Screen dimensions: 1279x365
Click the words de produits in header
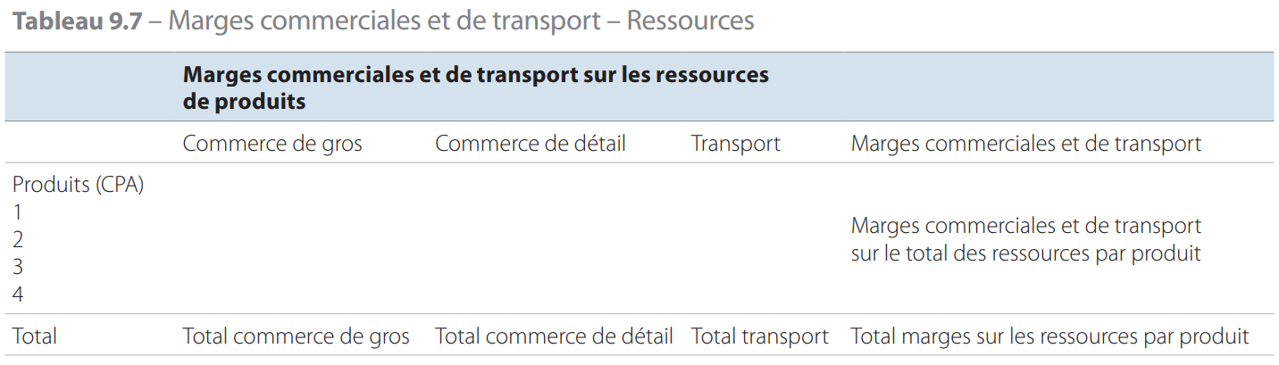click(245, 102)
